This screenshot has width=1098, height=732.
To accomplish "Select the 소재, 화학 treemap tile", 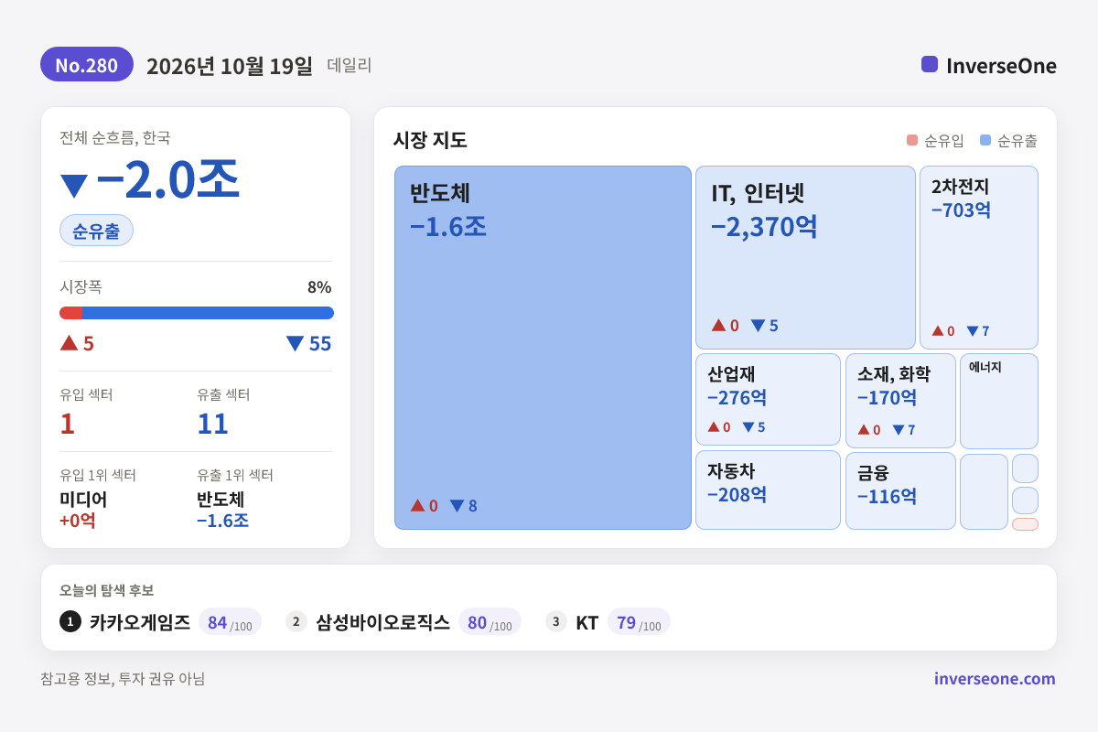I will 900,401.
